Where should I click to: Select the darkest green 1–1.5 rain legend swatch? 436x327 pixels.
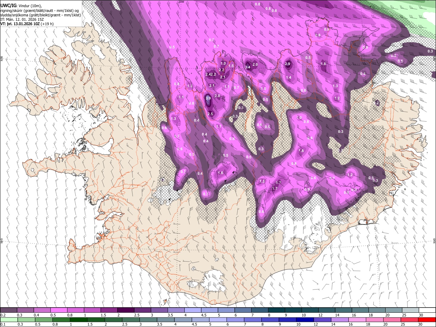click(x=78, y=320)
